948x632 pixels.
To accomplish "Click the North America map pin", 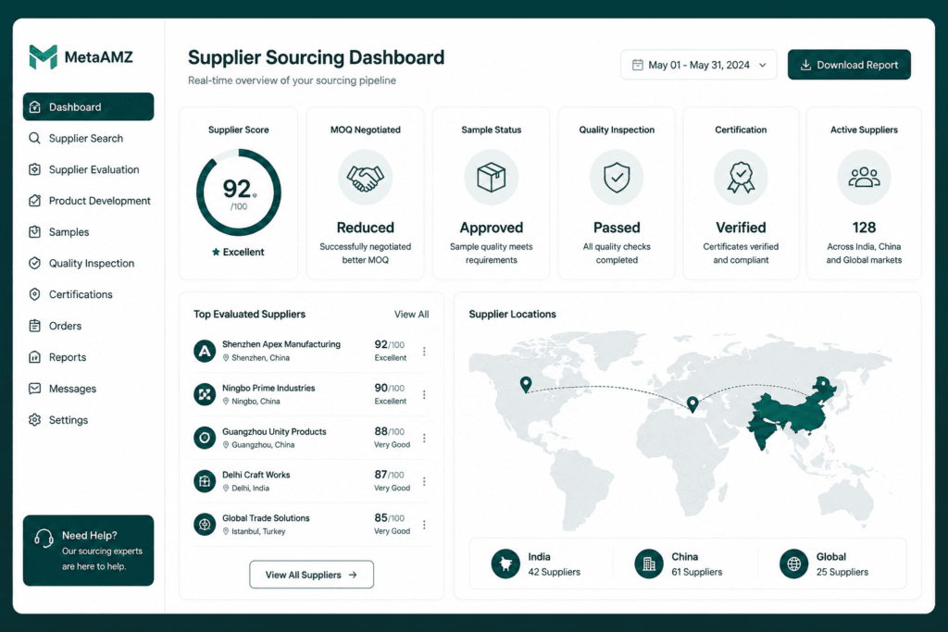I will [526, 384].
